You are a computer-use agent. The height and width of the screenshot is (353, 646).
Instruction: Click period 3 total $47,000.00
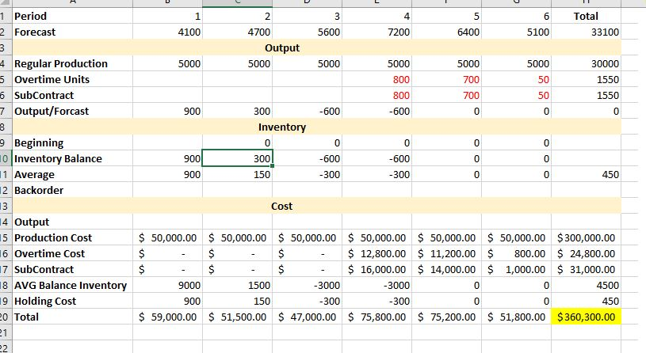(x=307, y=317)
